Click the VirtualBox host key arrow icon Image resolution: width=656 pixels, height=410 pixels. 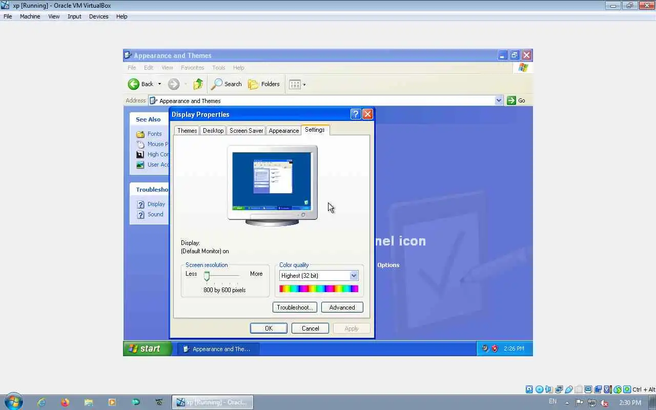tap(627, 389)
